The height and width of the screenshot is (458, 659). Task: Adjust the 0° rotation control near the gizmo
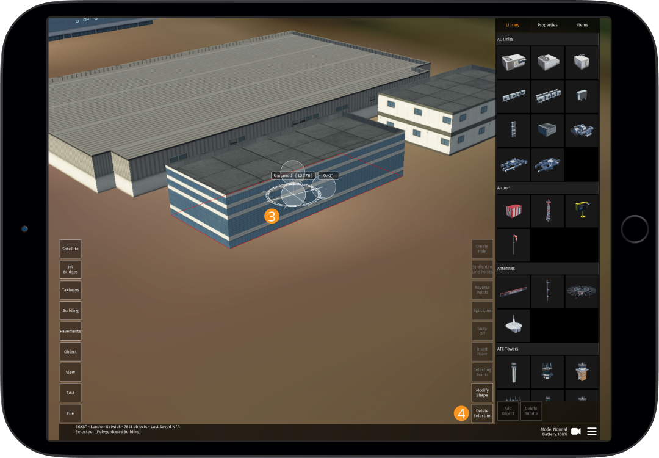328,175
